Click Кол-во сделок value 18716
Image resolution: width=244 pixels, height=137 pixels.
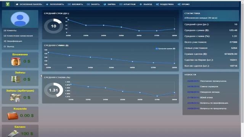pyautogui.click(x=233, y=66)
